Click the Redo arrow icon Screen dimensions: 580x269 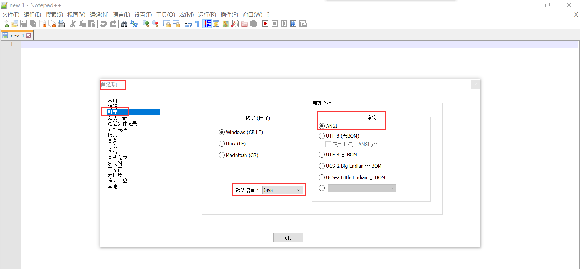click(x=113, y=24)
